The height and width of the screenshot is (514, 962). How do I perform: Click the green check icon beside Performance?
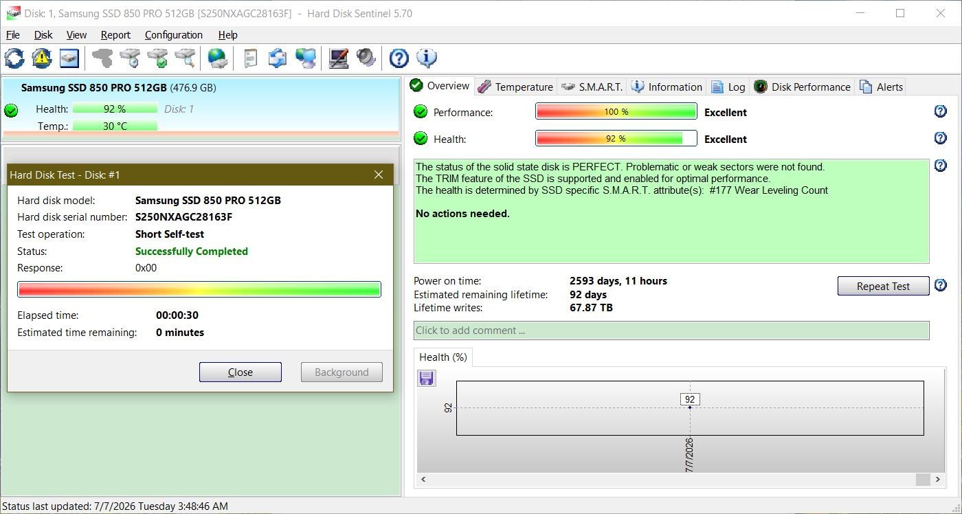click(x=421, y=112)
